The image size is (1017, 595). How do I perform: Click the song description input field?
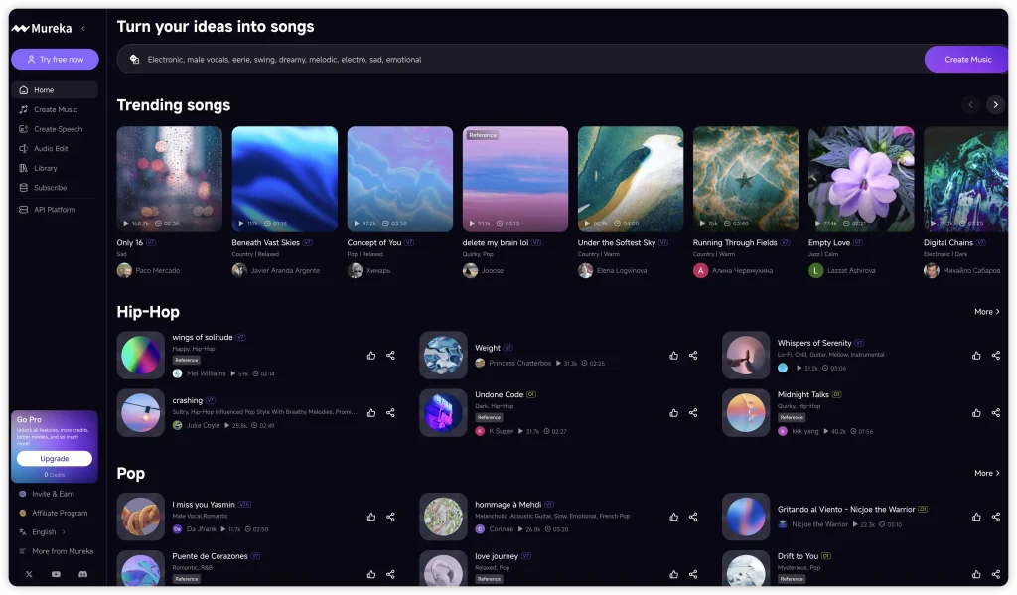pos(397,60)
